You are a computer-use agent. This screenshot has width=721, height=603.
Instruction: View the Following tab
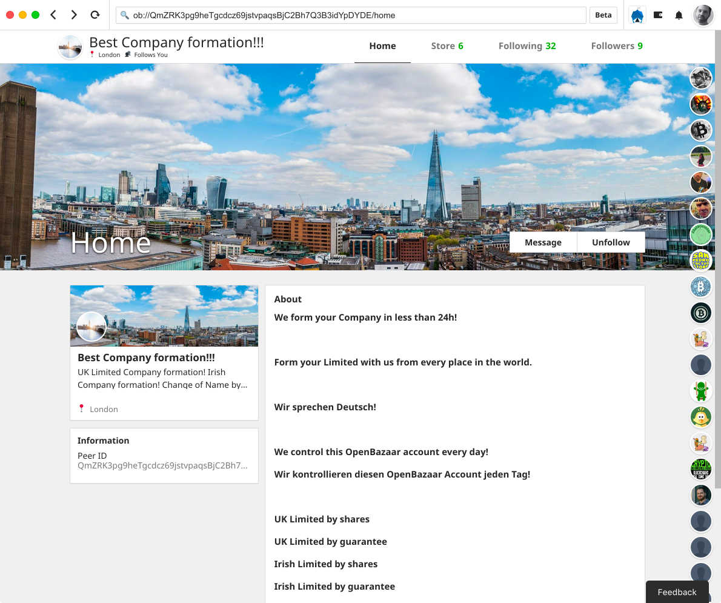point(527,46)
